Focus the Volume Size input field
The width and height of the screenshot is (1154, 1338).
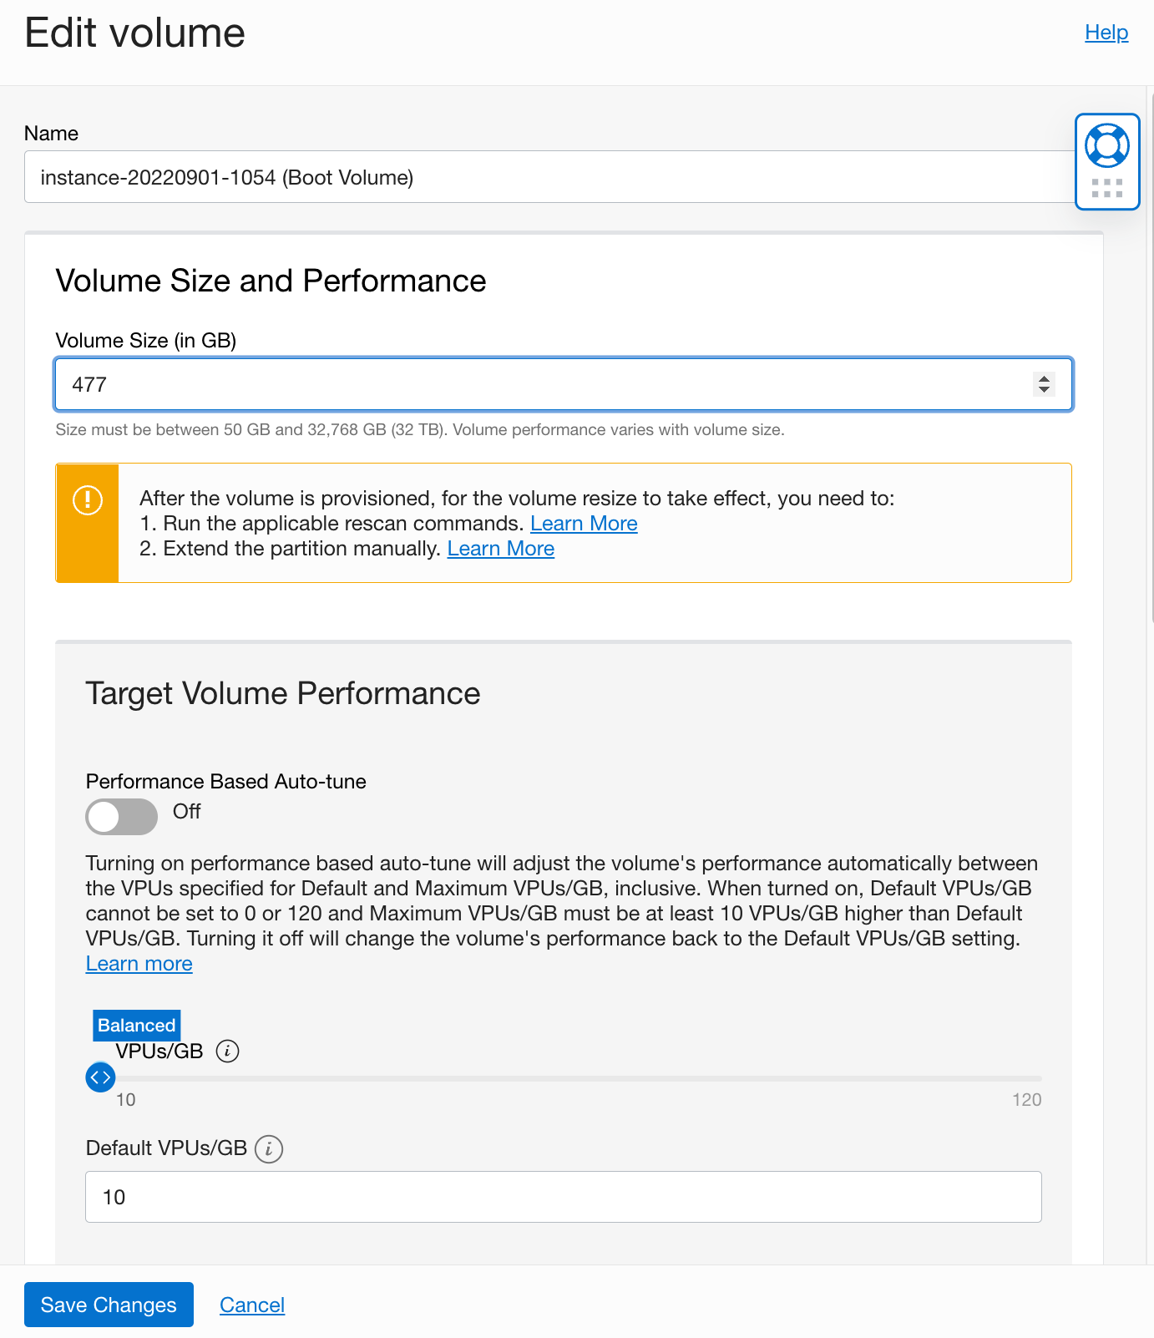564,384
